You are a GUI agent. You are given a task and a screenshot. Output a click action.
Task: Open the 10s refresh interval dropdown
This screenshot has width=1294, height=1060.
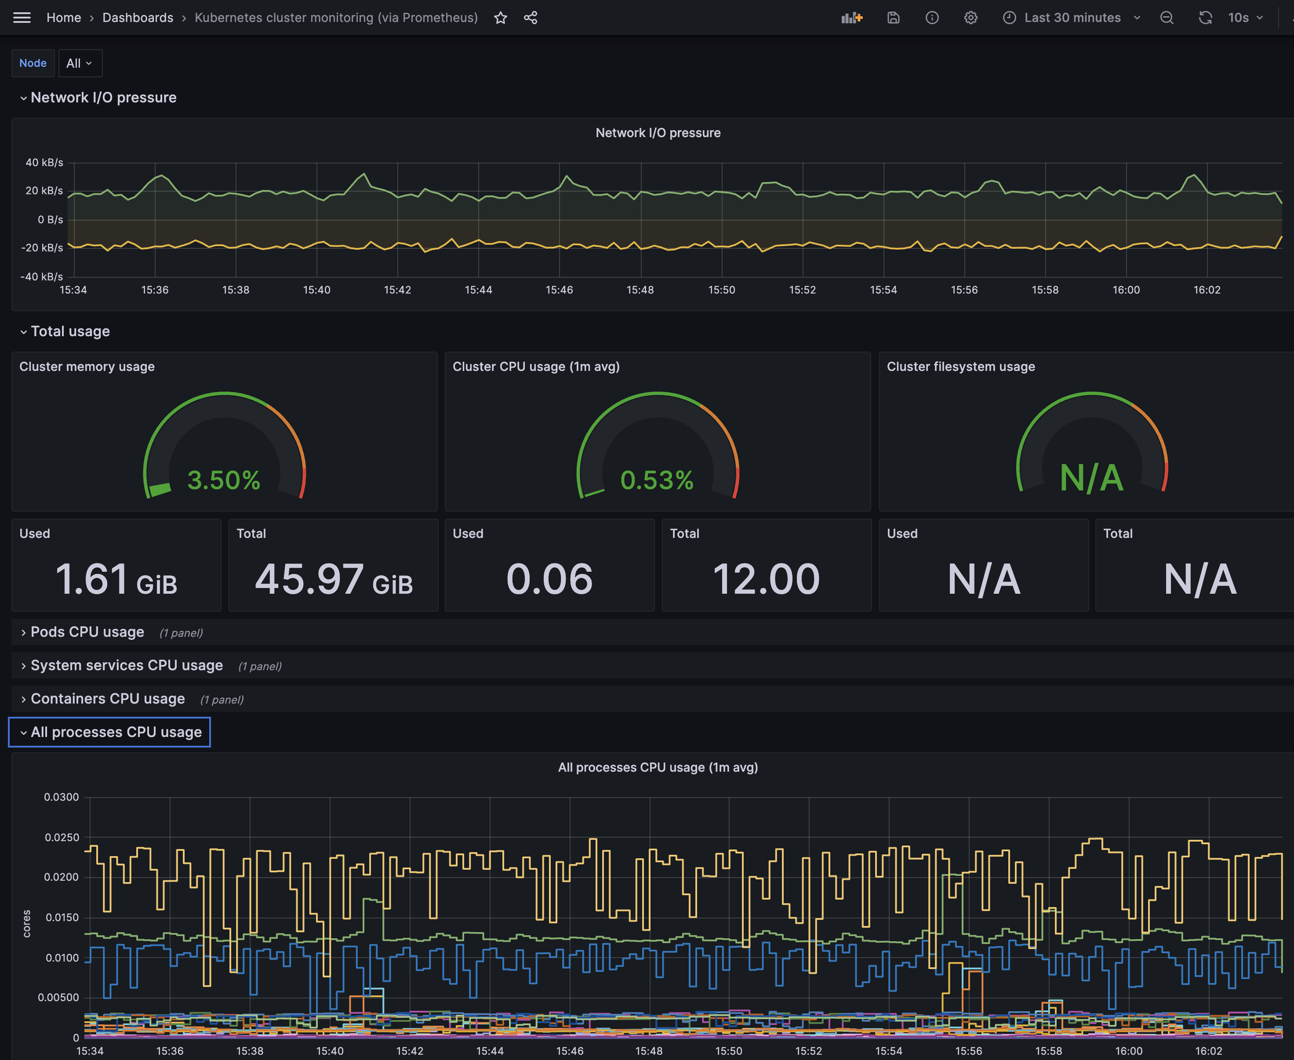tap(1245, 18)
